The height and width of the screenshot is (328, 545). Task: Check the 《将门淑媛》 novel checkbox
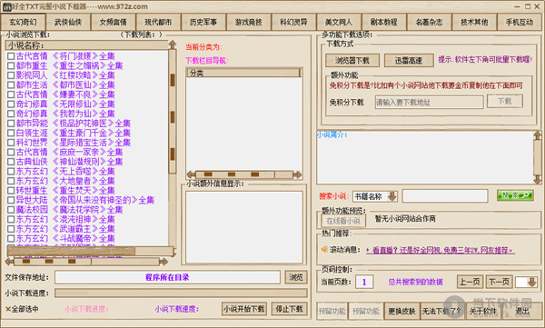tap(11, 56)
